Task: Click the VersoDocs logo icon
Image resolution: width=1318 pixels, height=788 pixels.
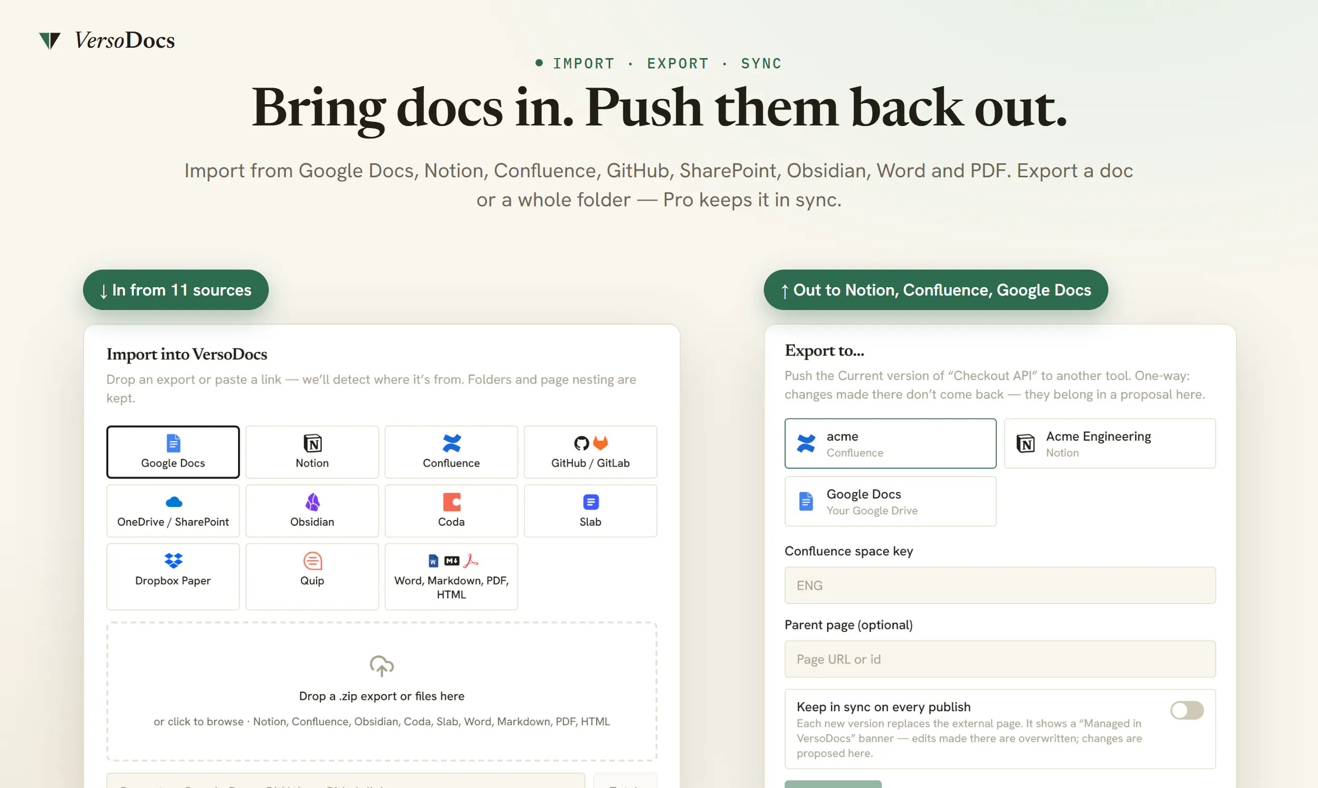Action: pyautogui.click(x=50, y=40)
